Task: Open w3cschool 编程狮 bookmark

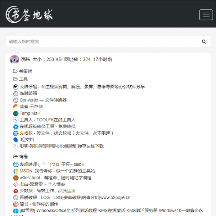Action: [55, 177]
